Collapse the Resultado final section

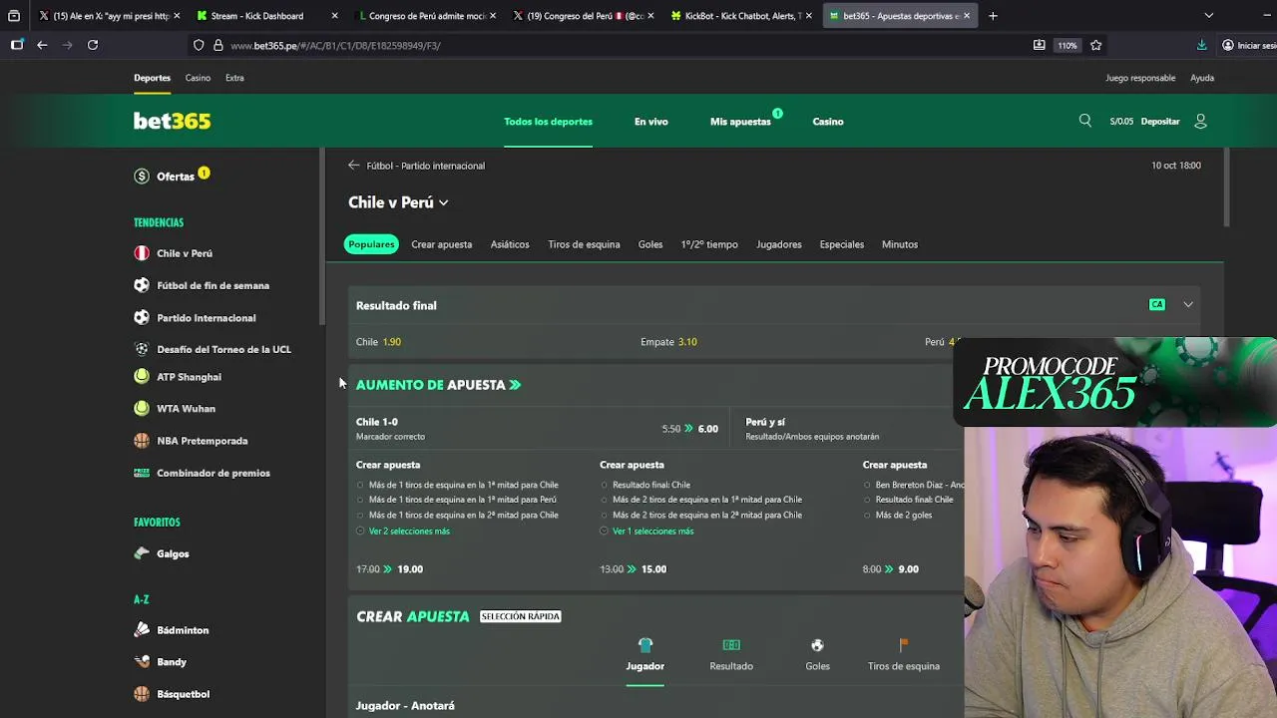point(1188,304)
